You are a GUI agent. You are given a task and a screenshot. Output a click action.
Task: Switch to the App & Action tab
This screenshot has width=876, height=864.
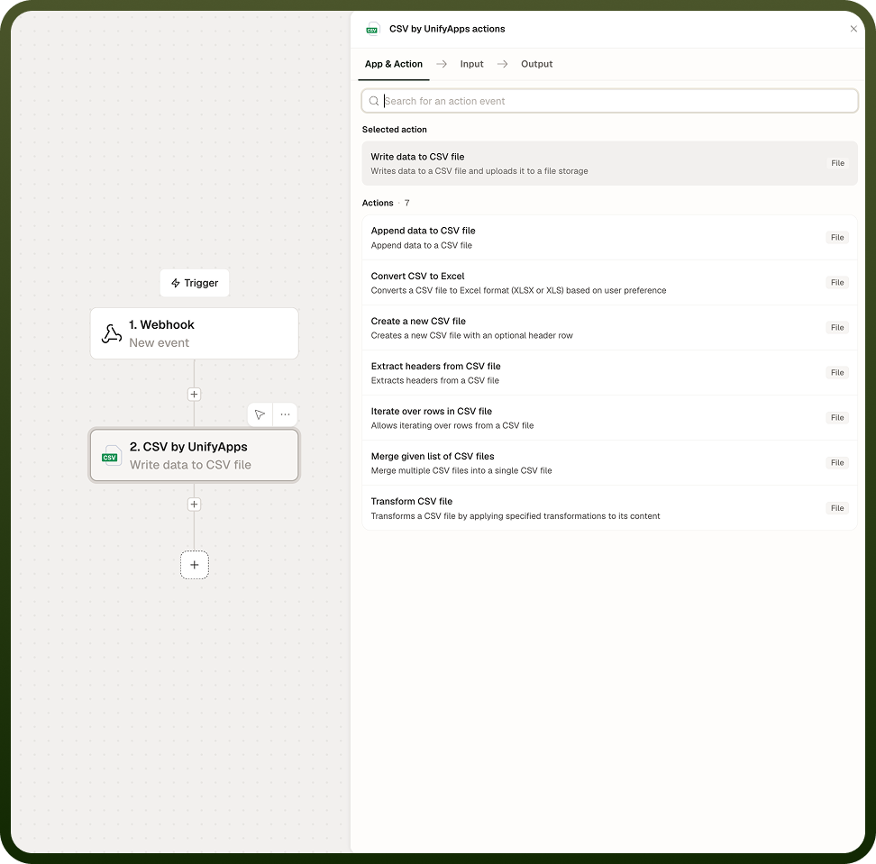[393, 64]
